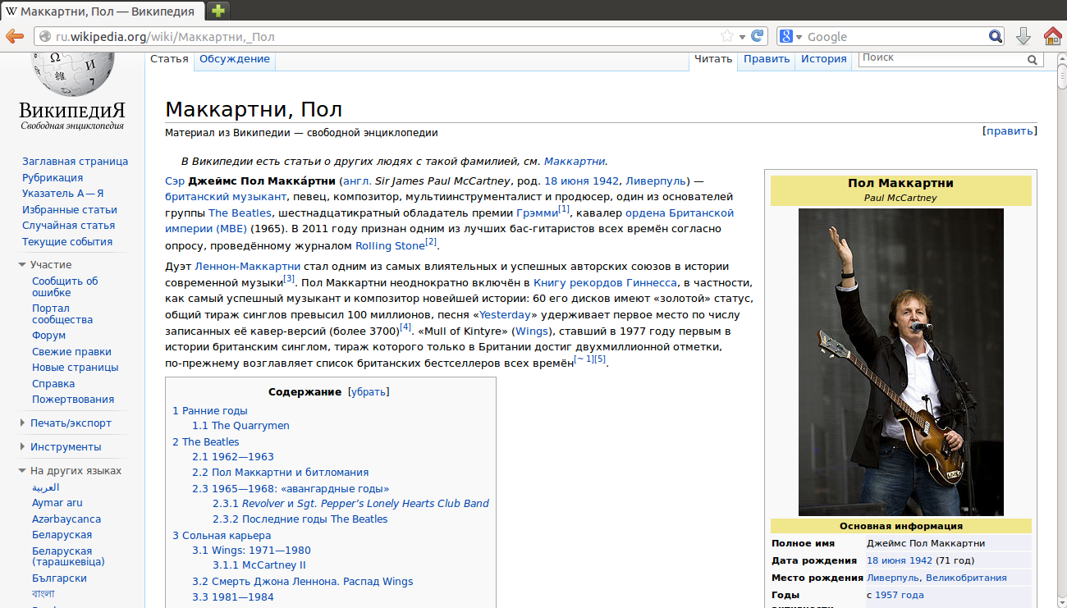Open the История tab

pyautogui.click(x=824, y=59)
